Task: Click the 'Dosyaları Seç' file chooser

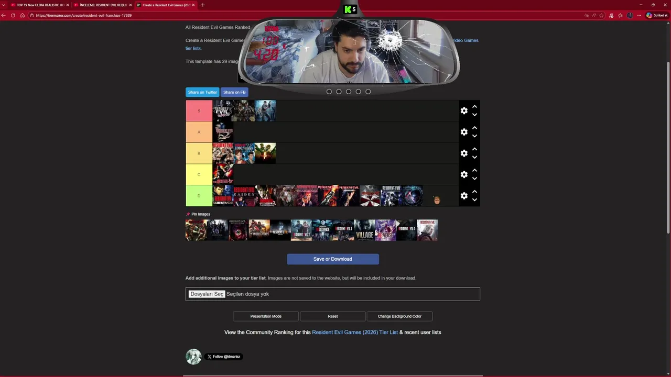Action: pyautogui.click(x=207, y=294)
